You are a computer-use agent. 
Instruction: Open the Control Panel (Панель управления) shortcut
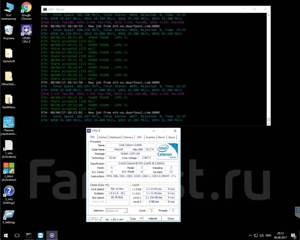[x=8, y=126]
